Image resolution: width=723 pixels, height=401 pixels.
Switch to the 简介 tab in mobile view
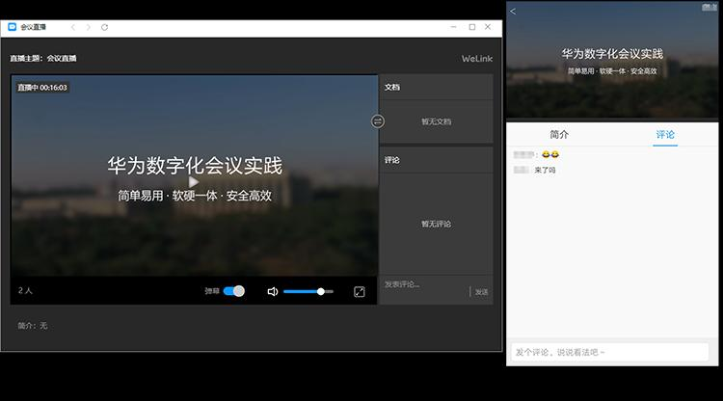click(x=559, y=135)
